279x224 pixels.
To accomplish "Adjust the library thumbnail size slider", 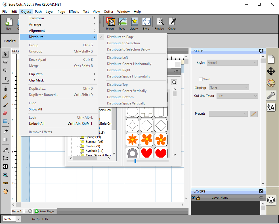I will (x=135, y=161).
